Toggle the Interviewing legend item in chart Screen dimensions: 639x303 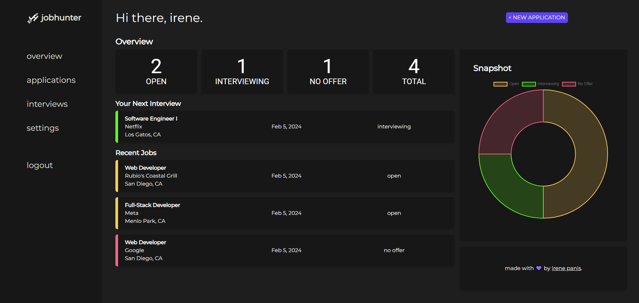tap(540, 84)
